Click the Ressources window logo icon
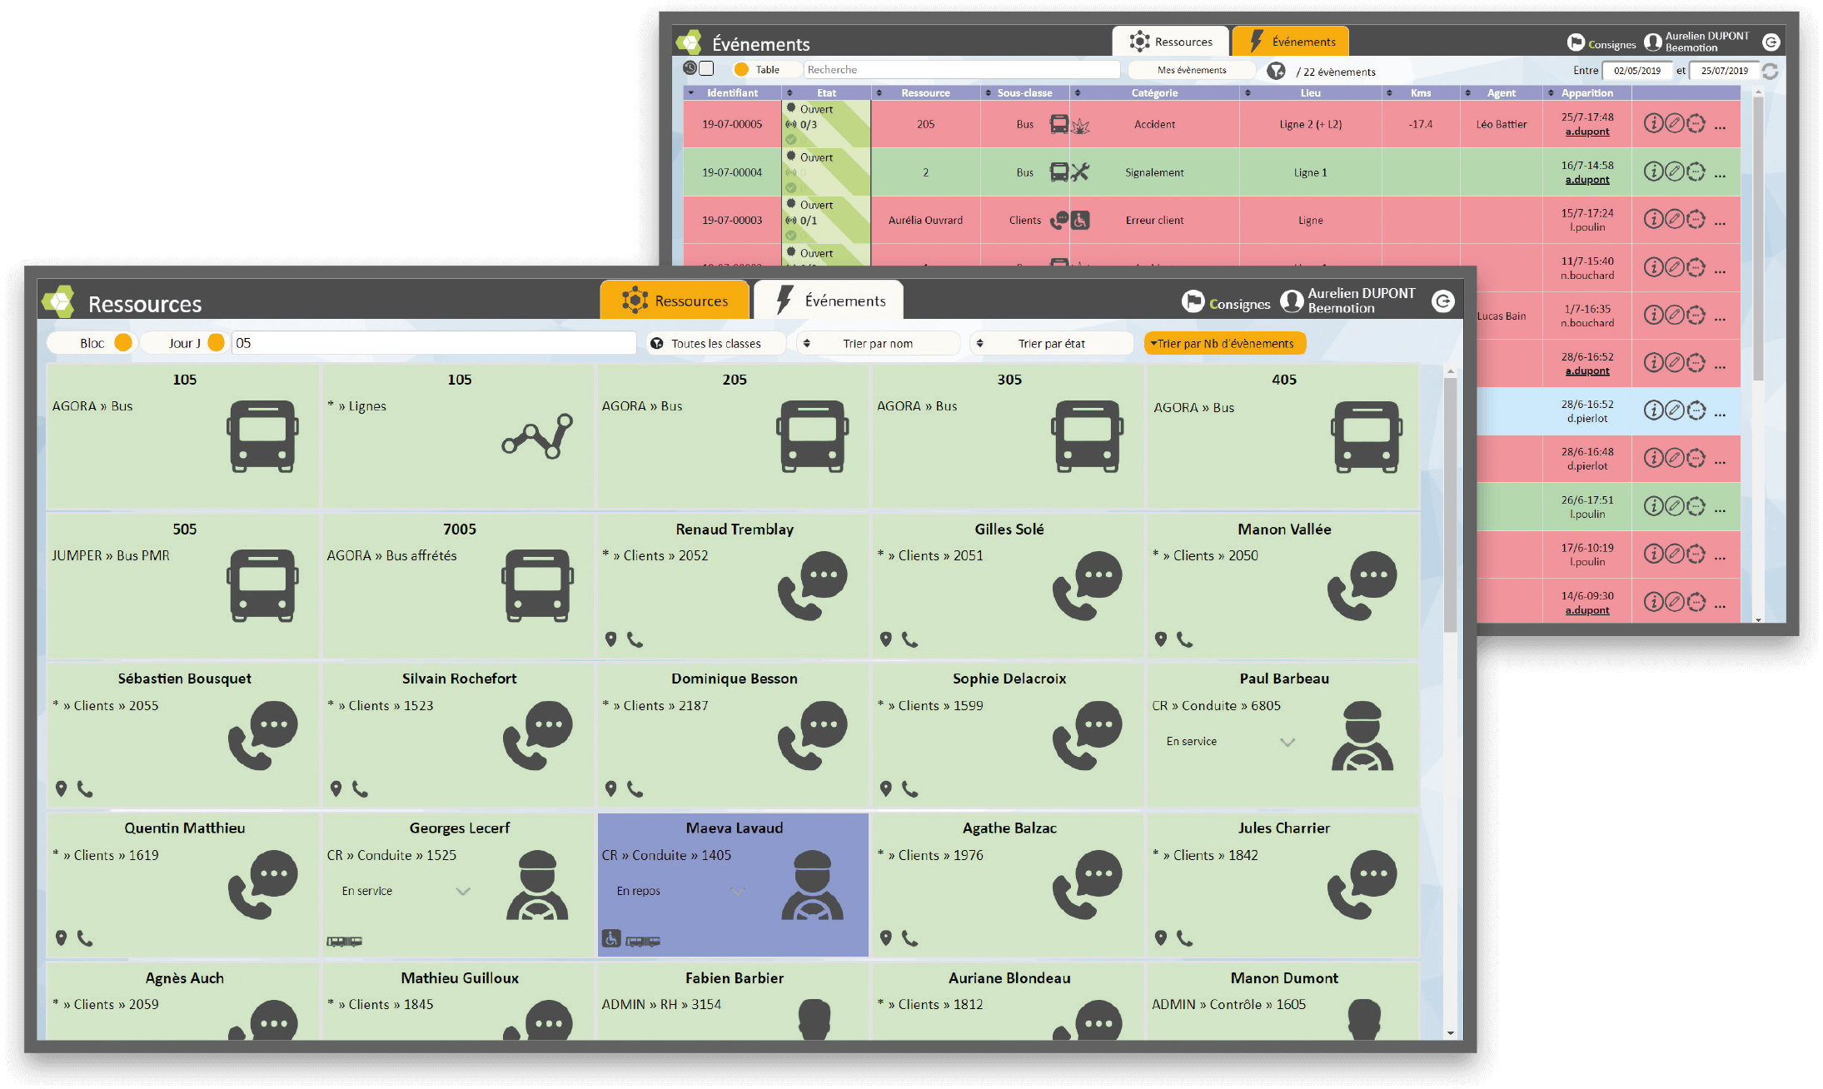The height and width of the screenshot is (1089, 1823). pos(58,301)
